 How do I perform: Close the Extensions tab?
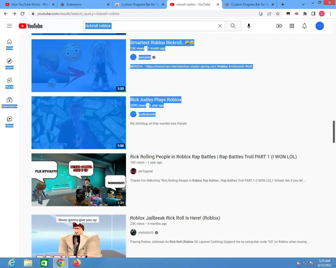(108, 4)
